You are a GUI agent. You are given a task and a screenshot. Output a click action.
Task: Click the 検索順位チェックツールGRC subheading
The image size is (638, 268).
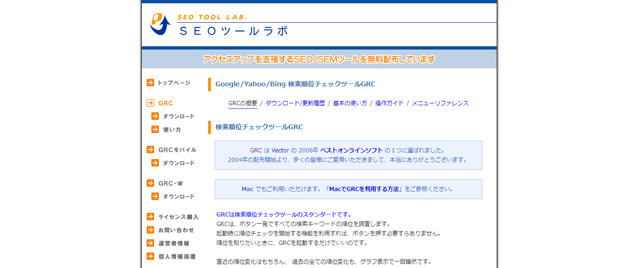[259, 127]
